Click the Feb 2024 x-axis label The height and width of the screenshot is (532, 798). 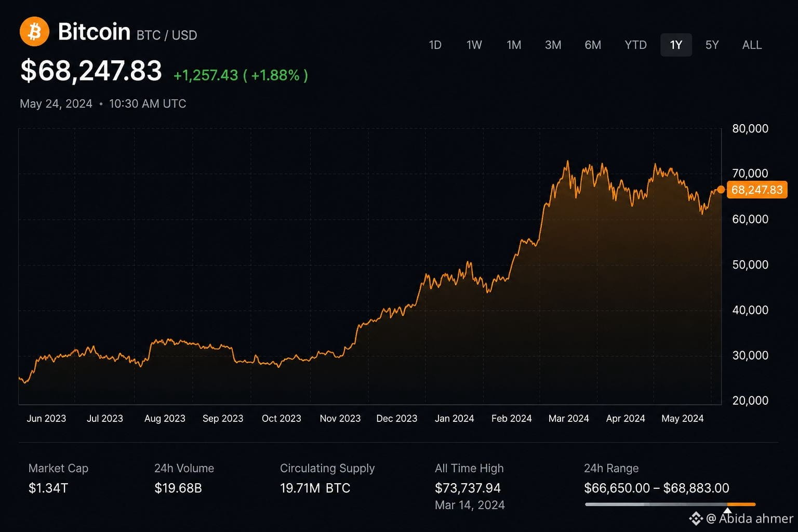(x=512, y=419)
